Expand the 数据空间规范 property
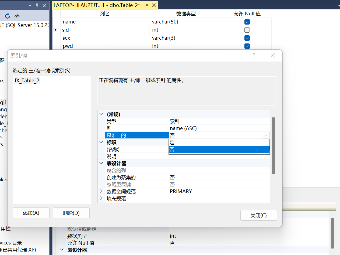This screenshot has width=340, height=255. pos(101,191)
